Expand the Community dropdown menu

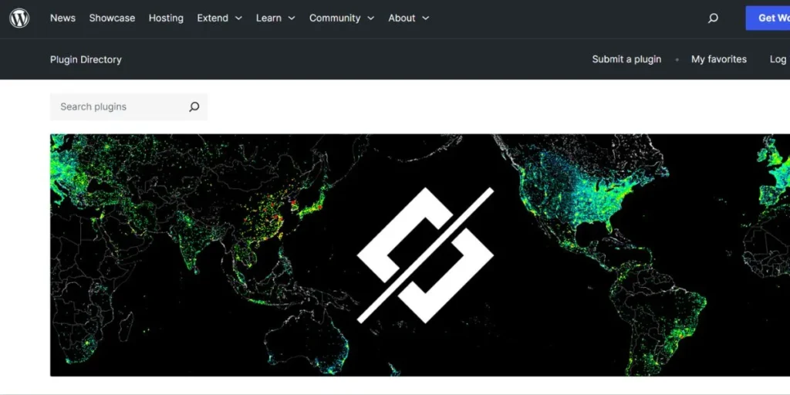click(342, 19)
